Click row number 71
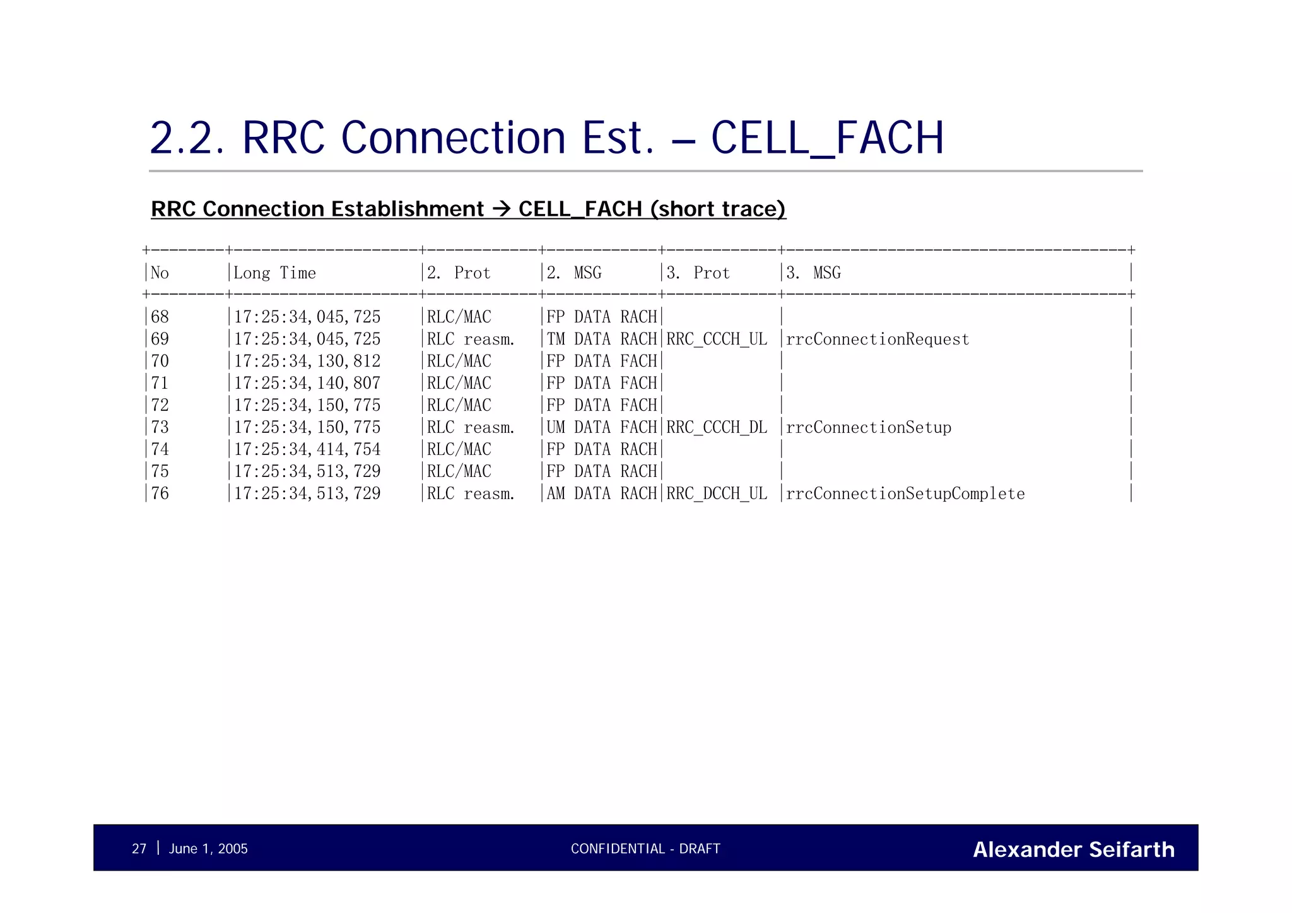Image resolution: width=1292 pixels, height=913 pixels. (x=160, y=383)
